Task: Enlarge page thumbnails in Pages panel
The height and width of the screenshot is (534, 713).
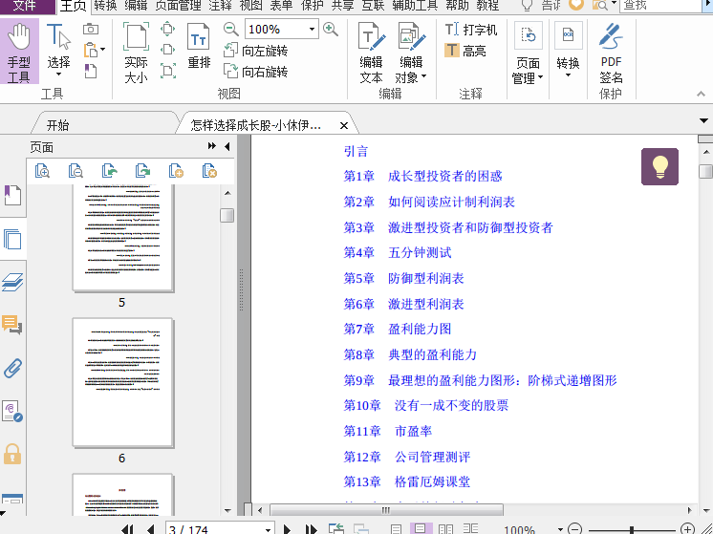Action: click(x=42, y=171)
